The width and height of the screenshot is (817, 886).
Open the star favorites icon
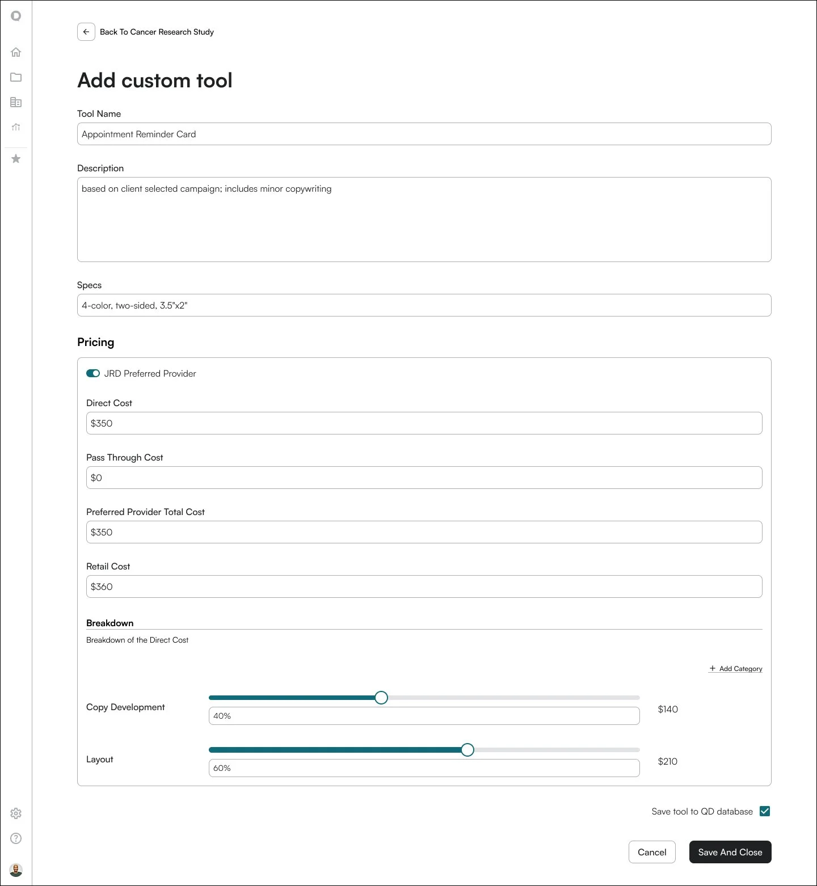tap(16, 159)
